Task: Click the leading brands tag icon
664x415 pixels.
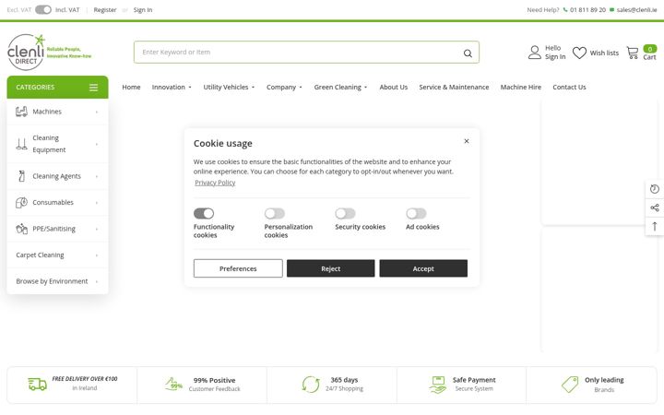Action: [570, 385]
